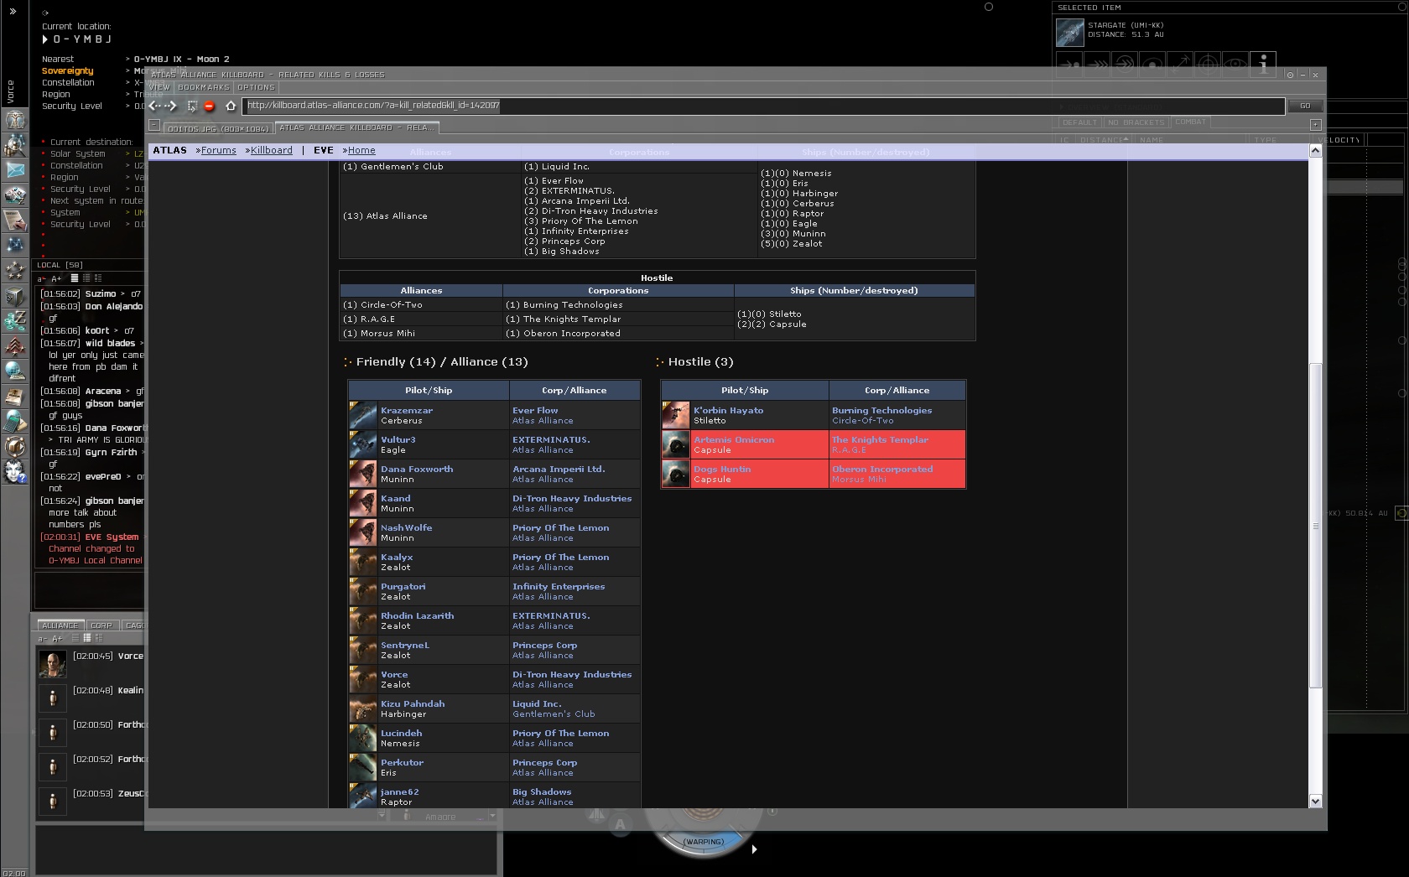
Task: Select the CORP chat tab
Action: click(101, 625)
